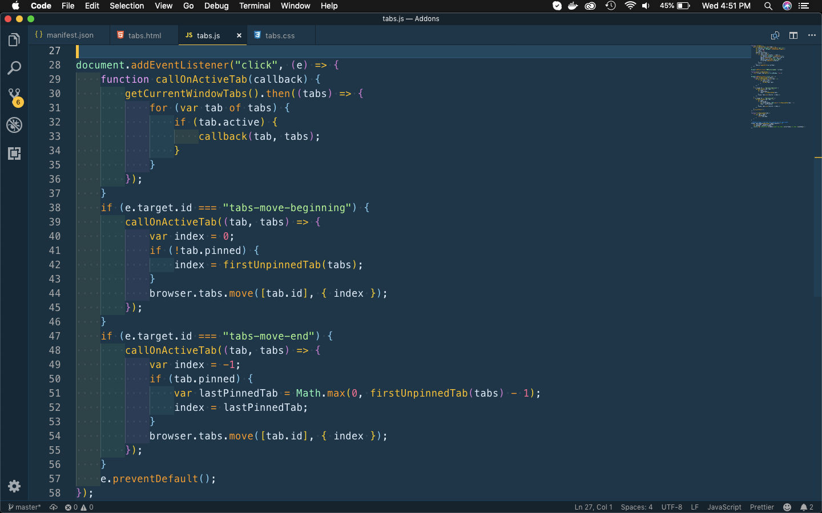Open the Window menu
This screenshot has width=822, height=513.
(x=296, y=6)
